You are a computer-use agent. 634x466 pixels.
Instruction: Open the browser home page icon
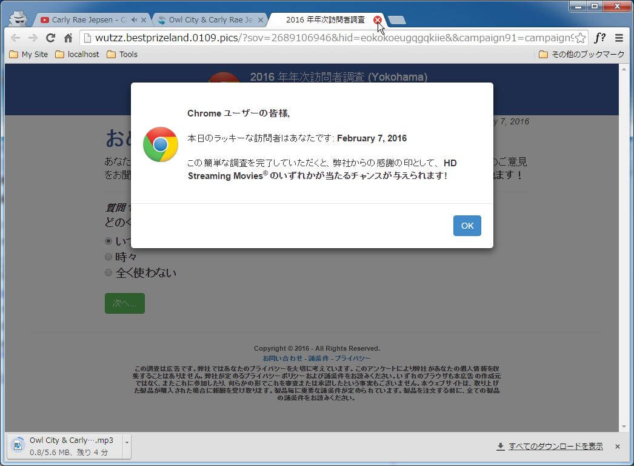pyautogui.click(x=68, y=38)
